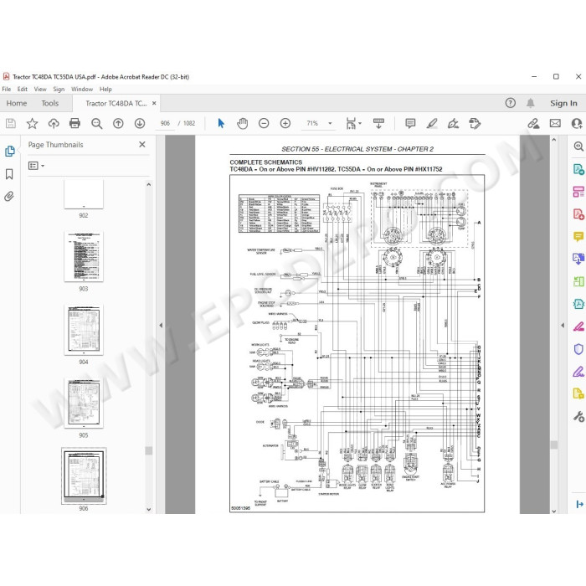Viewport: 586px width, 586px height.
Task: Close the Page Thumbnails panel
Action: 142,144
